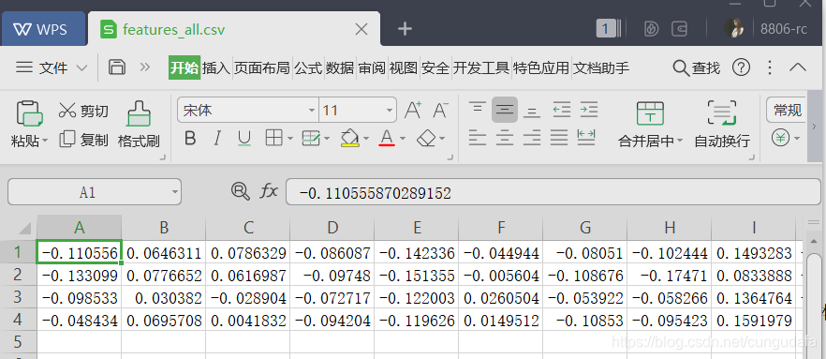This screenshot has height=359, width=826.
Task: Open the font size 11 dropdown
Action: pyautogui.click(x=390, y=111)
